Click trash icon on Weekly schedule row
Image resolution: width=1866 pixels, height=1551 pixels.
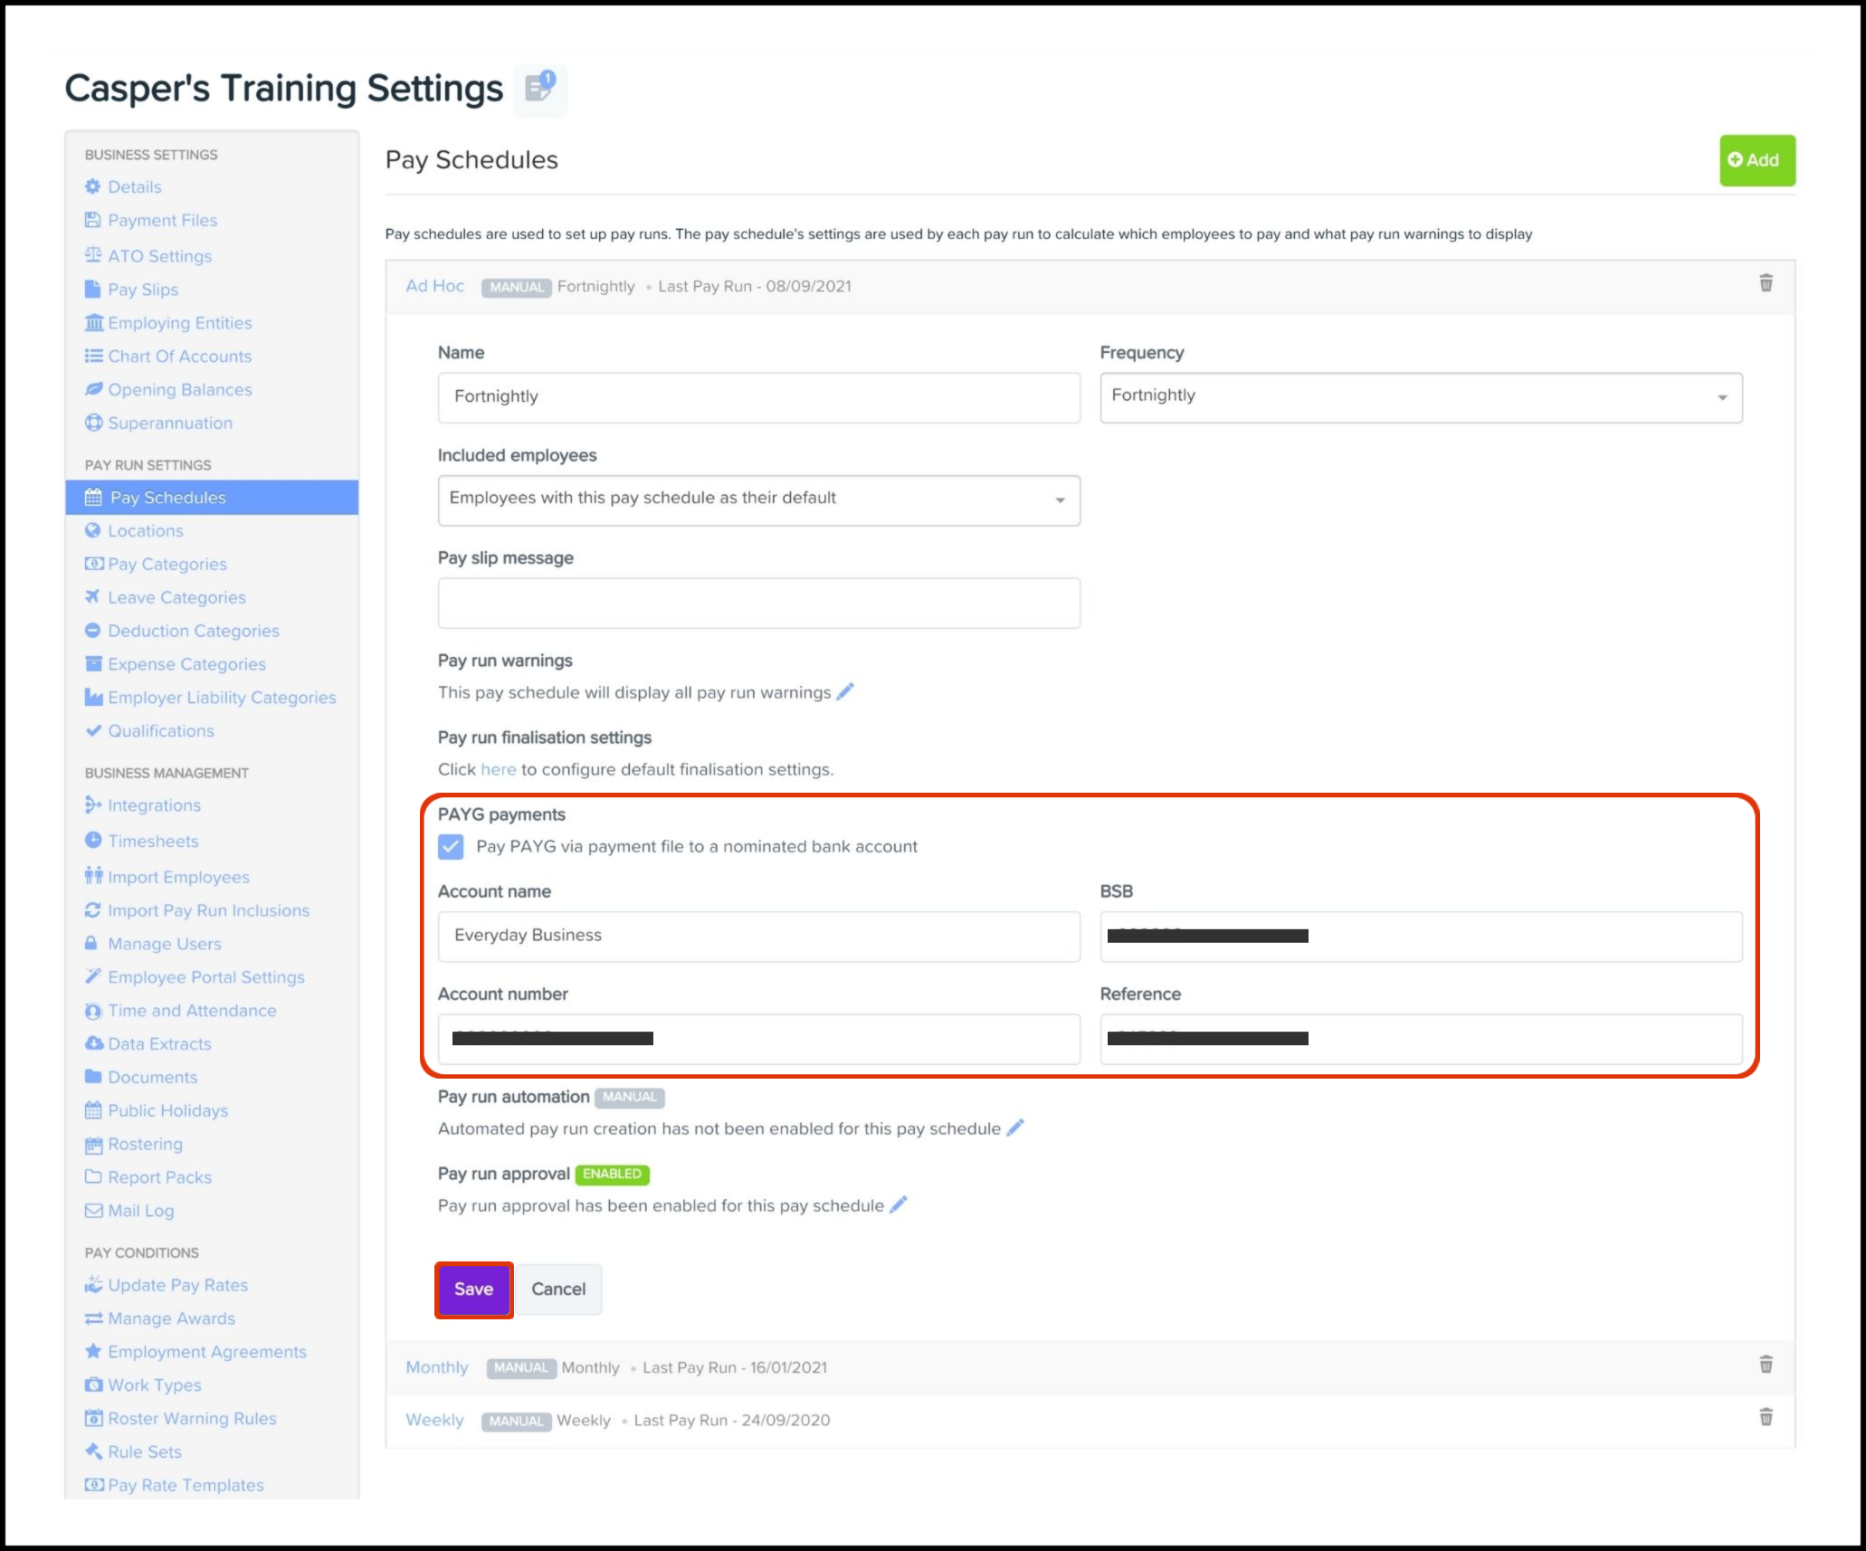pyautogui.click(x=1765, y=1417)
